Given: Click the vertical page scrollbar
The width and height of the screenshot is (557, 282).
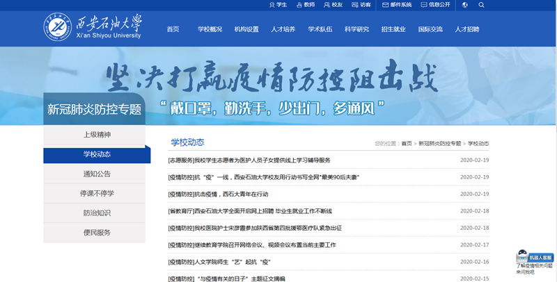Looking at the screenshot, I should tap(554, 139).
